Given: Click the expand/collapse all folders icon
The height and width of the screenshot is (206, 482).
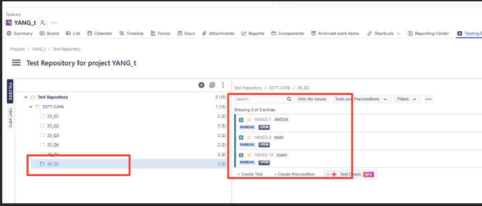Looking at the screenshot, I should coord(212,85).
